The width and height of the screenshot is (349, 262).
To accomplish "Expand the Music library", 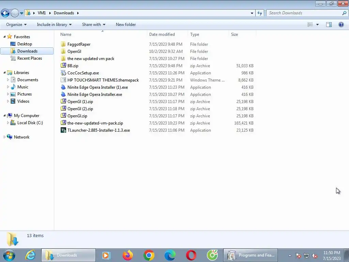I will point(8,87).
